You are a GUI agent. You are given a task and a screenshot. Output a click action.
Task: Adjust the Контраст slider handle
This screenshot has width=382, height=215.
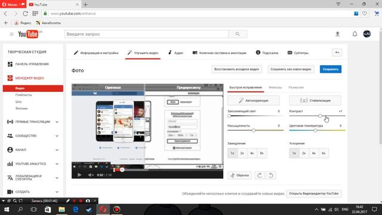click(320, 116)
